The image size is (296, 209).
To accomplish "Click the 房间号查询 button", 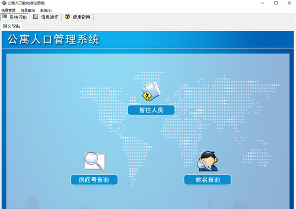I will [x=94, y=180].
